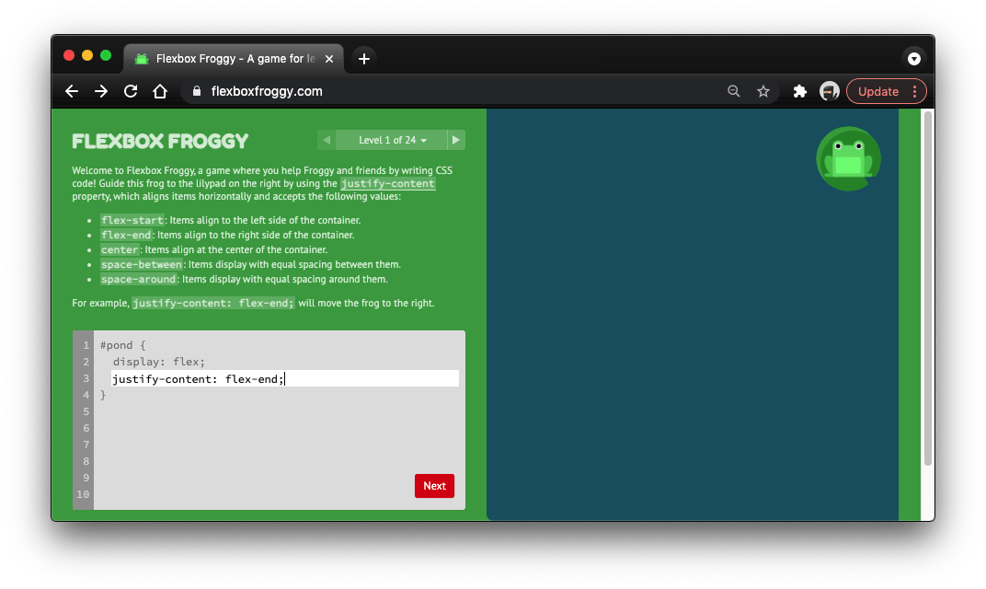This screenshot has height=589, width=986.
Task: Click the site security padlock icon
Action: pyautogui.click(x=195, y=91)
